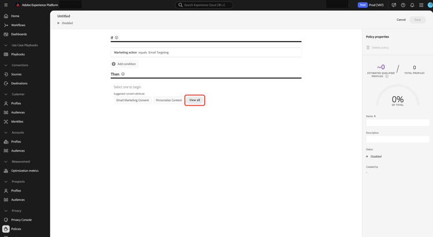Open the feedback chat icon

tap(394, 5)
